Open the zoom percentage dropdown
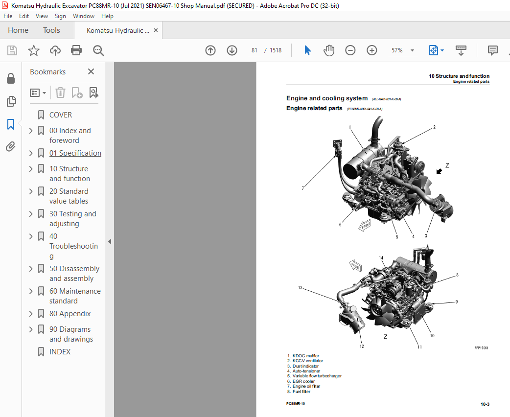This screenshot has width=510, height=417. pyautogui.click(x=413, y=50)
